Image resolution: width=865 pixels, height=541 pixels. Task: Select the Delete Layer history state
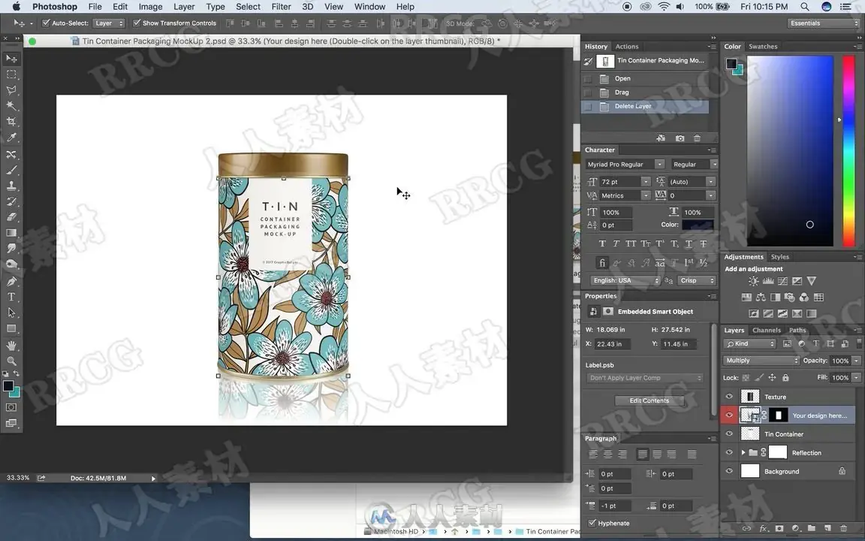[x=645, y=106]
